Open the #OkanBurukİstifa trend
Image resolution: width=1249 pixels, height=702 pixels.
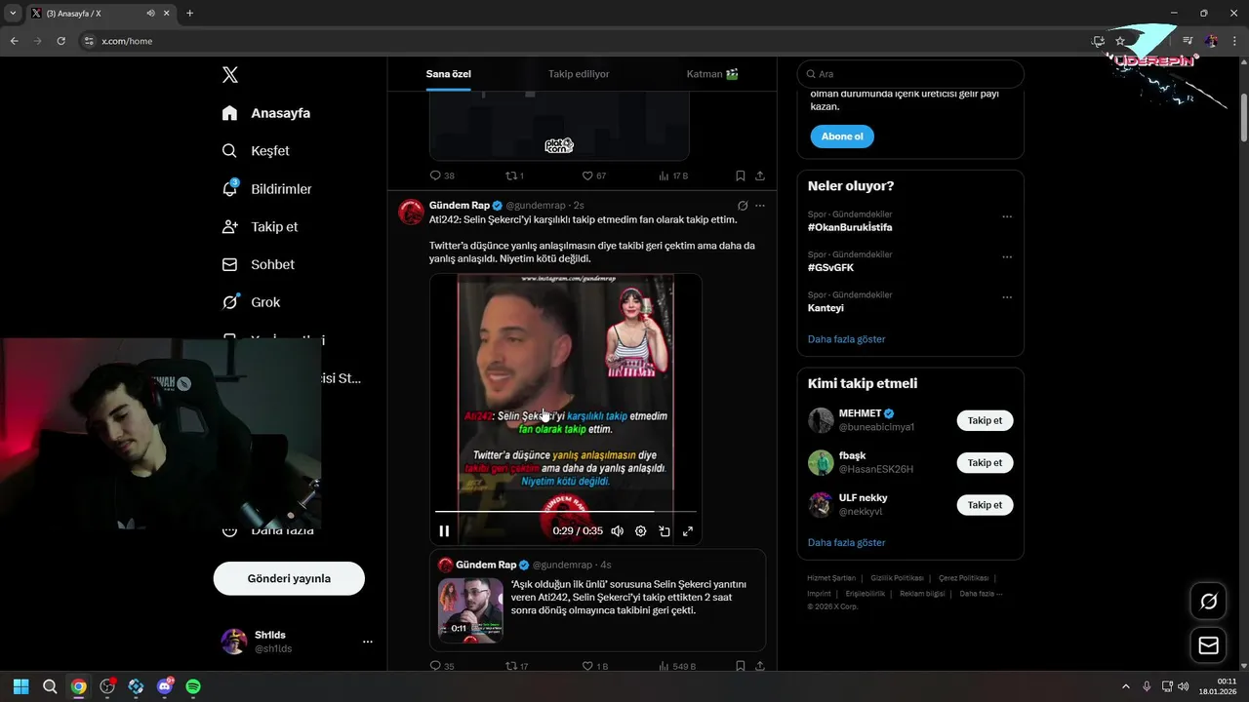[x=850, y=227]
